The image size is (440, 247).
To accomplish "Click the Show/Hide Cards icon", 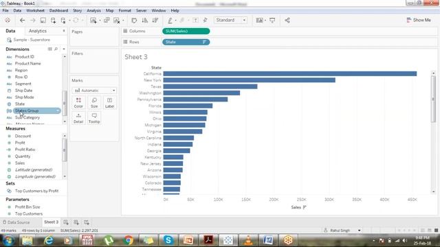I will tap(260, 20).
